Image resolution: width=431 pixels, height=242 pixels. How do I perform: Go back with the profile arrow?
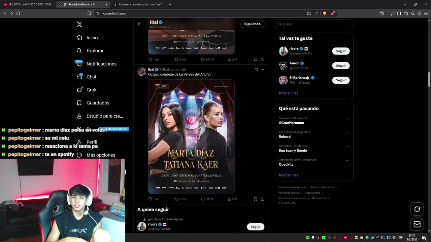[x=140, y=24]
